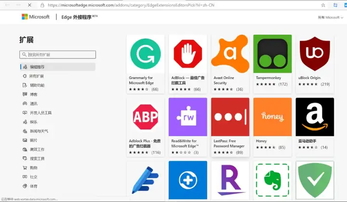Click the forward arrow in browser toolbar
Screen dimensions: 347x202
coord(18,5)
